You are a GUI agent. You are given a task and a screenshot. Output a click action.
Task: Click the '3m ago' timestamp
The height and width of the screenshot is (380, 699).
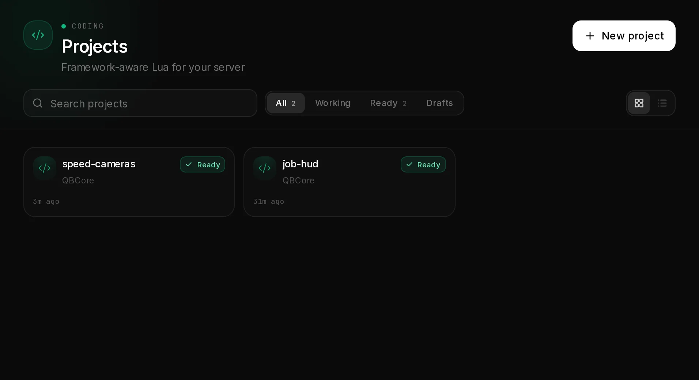pos(46,201)
